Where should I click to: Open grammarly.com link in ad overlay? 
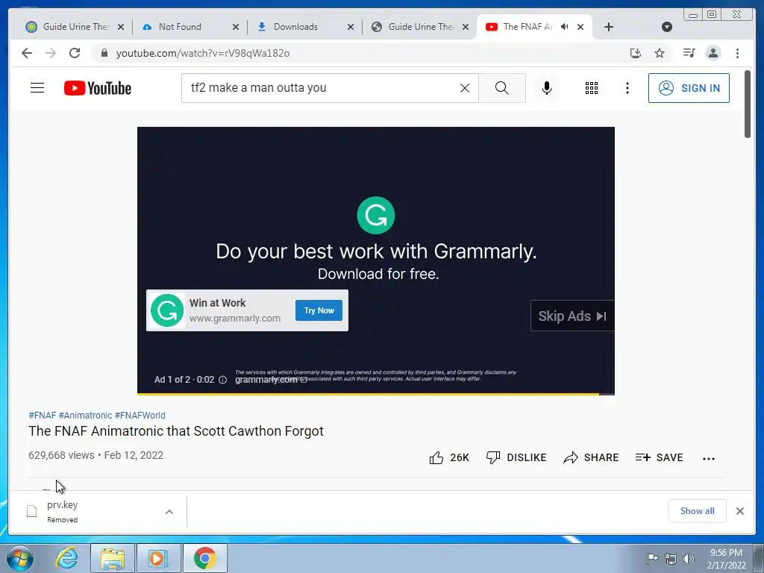[x=271, y=380]
